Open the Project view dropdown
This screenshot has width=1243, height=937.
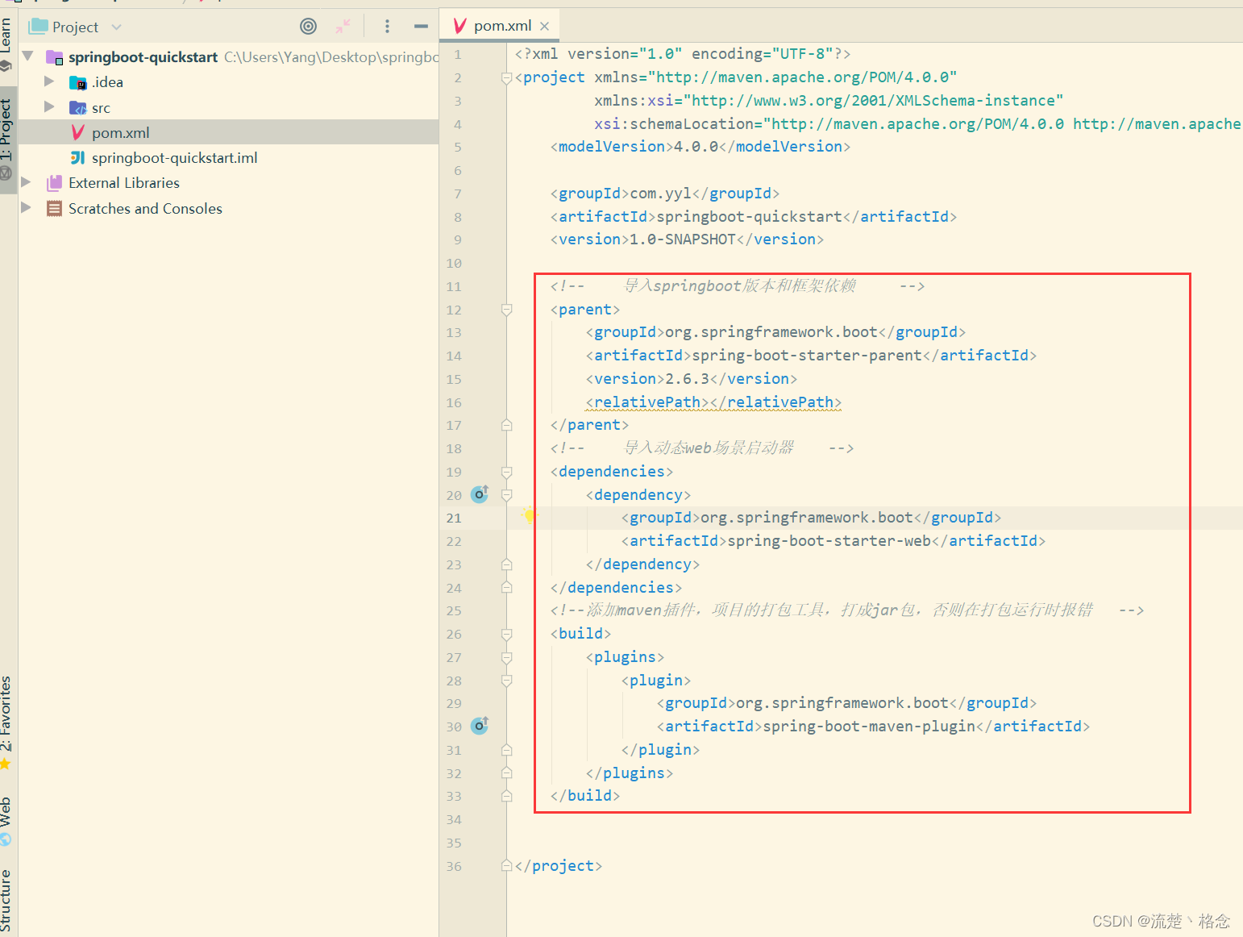(x=116, y=27)
